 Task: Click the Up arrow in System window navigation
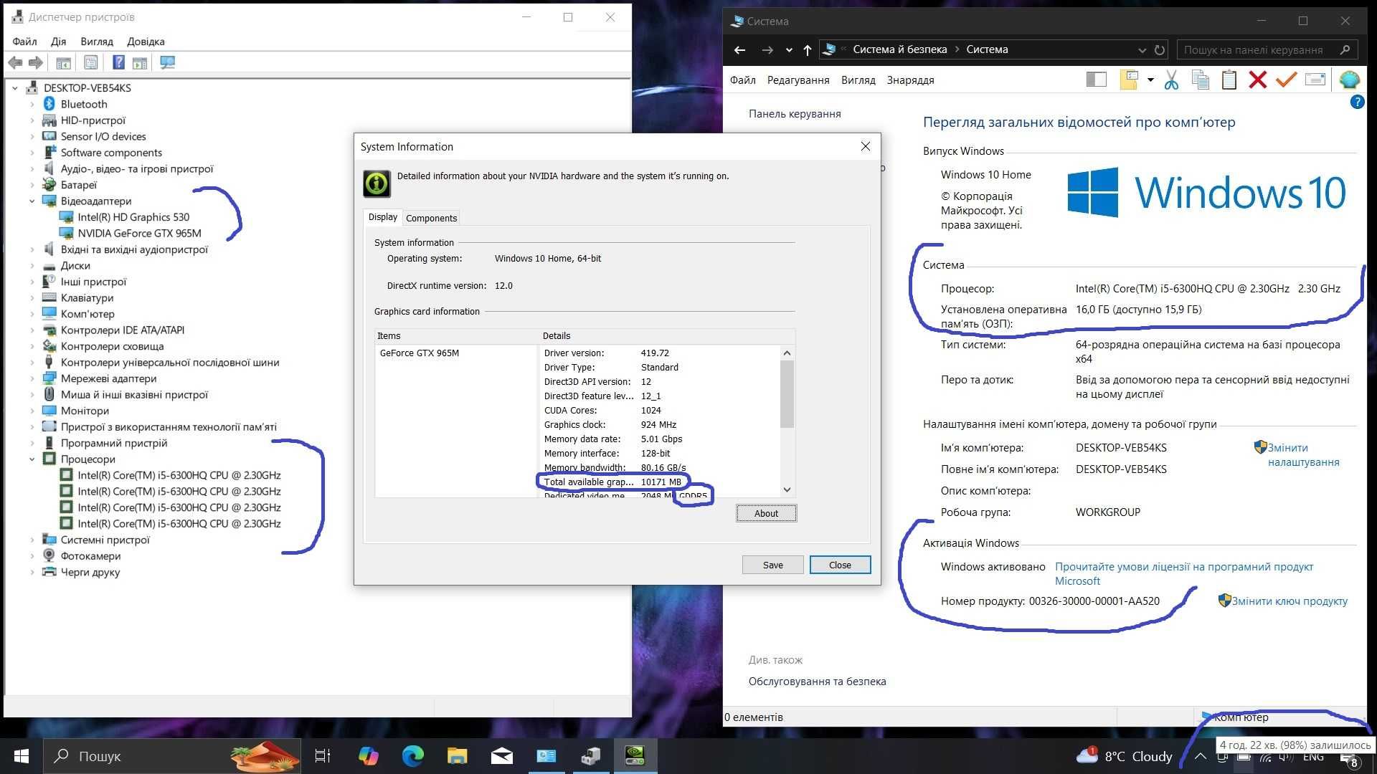click(808, 49)
